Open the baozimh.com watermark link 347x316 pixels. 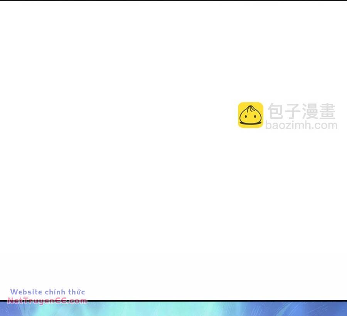[x=301, y=125]
